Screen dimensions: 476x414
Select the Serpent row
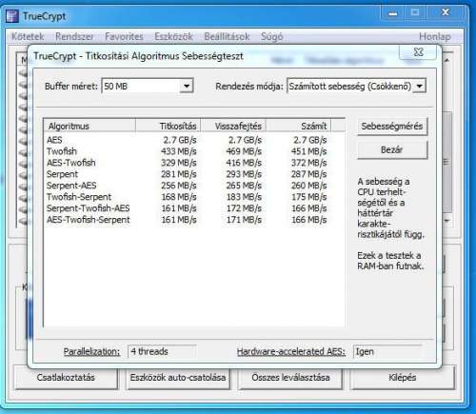pyautogui.click(x=187, y=174)
